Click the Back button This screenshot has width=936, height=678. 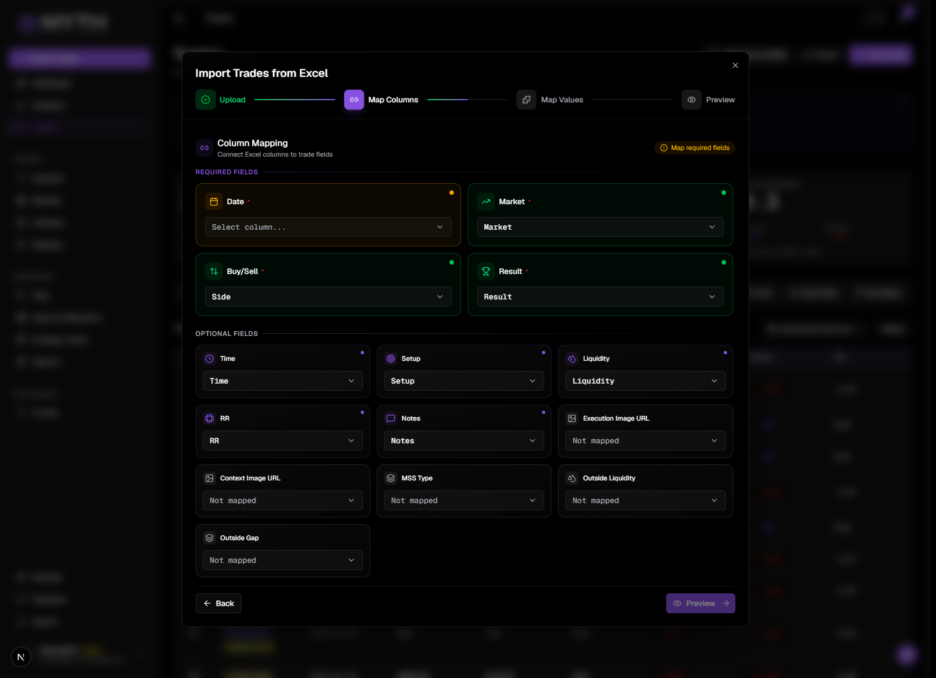pos(218,603)
